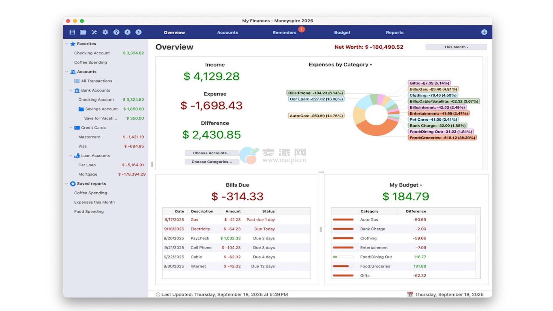The width and height of the screenshot is (553, 311).
Task: Click the Choose Accounts button
Action: click(x=212, y=153)
